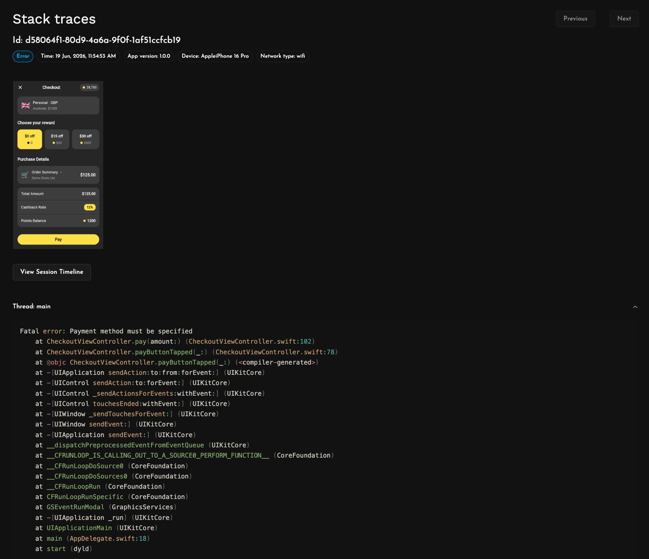Viewport: 649px width, 559px height.
Task: Click the __CFRunLoopDoSource0 frame
Action: (112, 466)
